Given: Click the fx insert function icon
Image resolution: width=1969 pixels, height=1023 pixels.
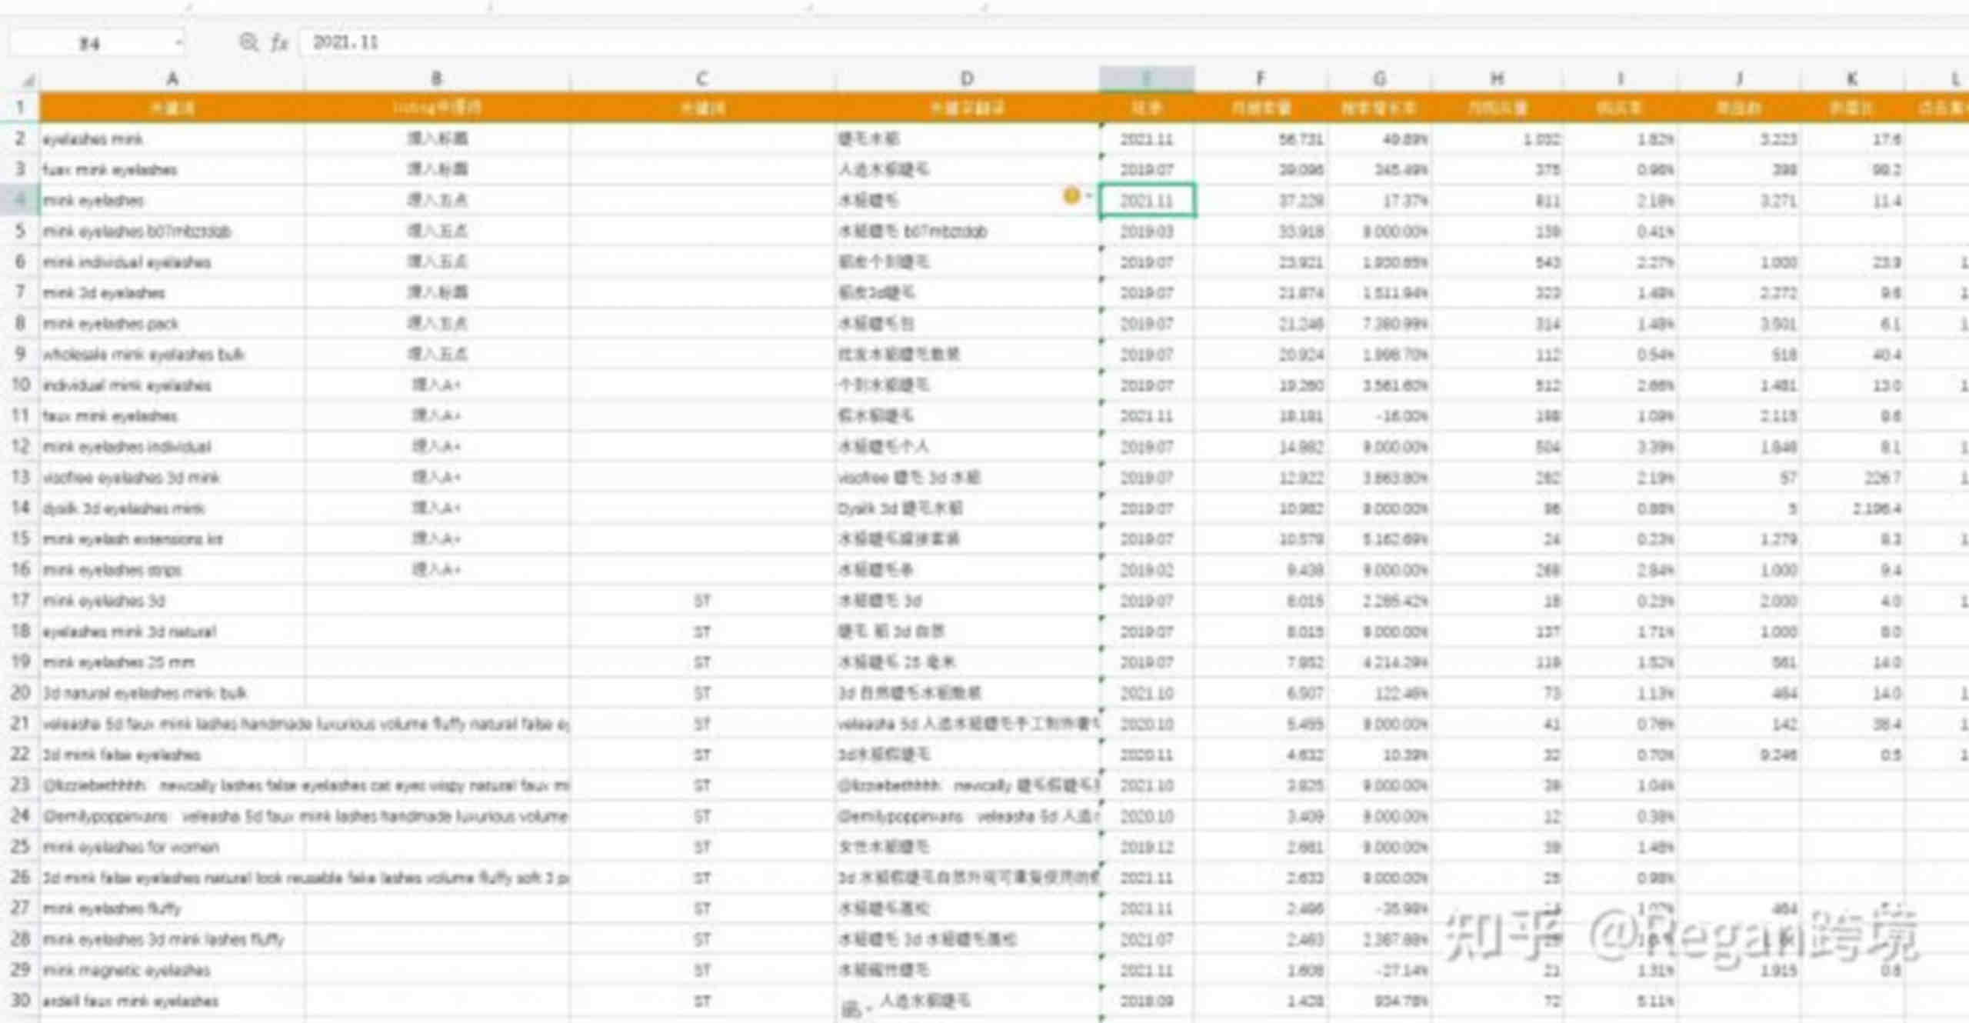Looking at the screenshot, I should [278, 42].
